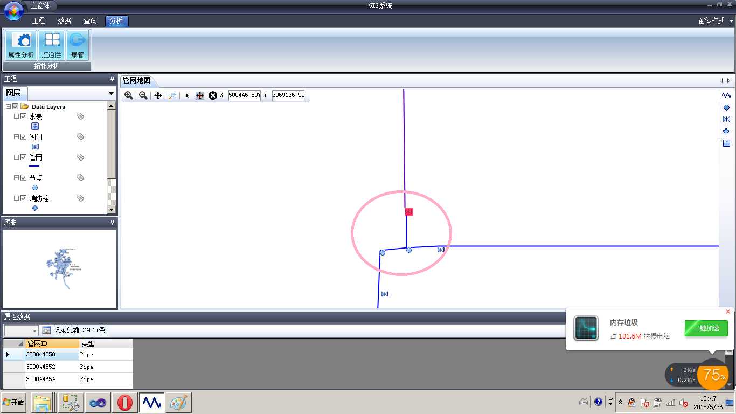Image resolution: width=736 pixels, height=414 pixels.
Task: Click the 鹰眼 overview map thumbnail
Action: (x=59, y=269)
